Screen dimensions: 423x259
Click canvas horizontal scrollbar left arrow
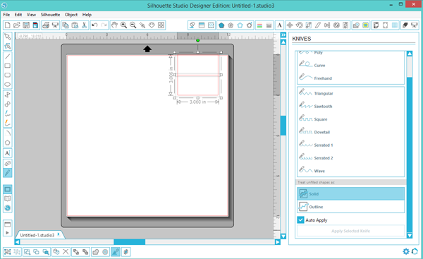click(17, 242)
